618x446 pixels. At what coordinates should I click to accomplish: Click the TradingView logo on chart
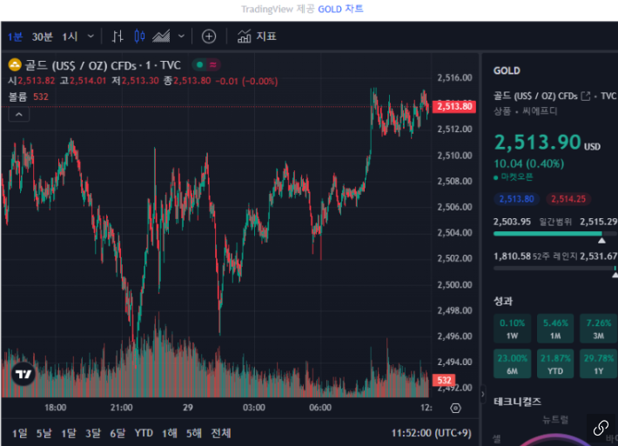pyautogui.click(x=24, y=374)
